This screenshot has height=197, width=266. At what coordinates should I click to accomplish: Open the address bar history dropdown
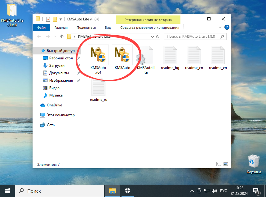coord(152,36)
